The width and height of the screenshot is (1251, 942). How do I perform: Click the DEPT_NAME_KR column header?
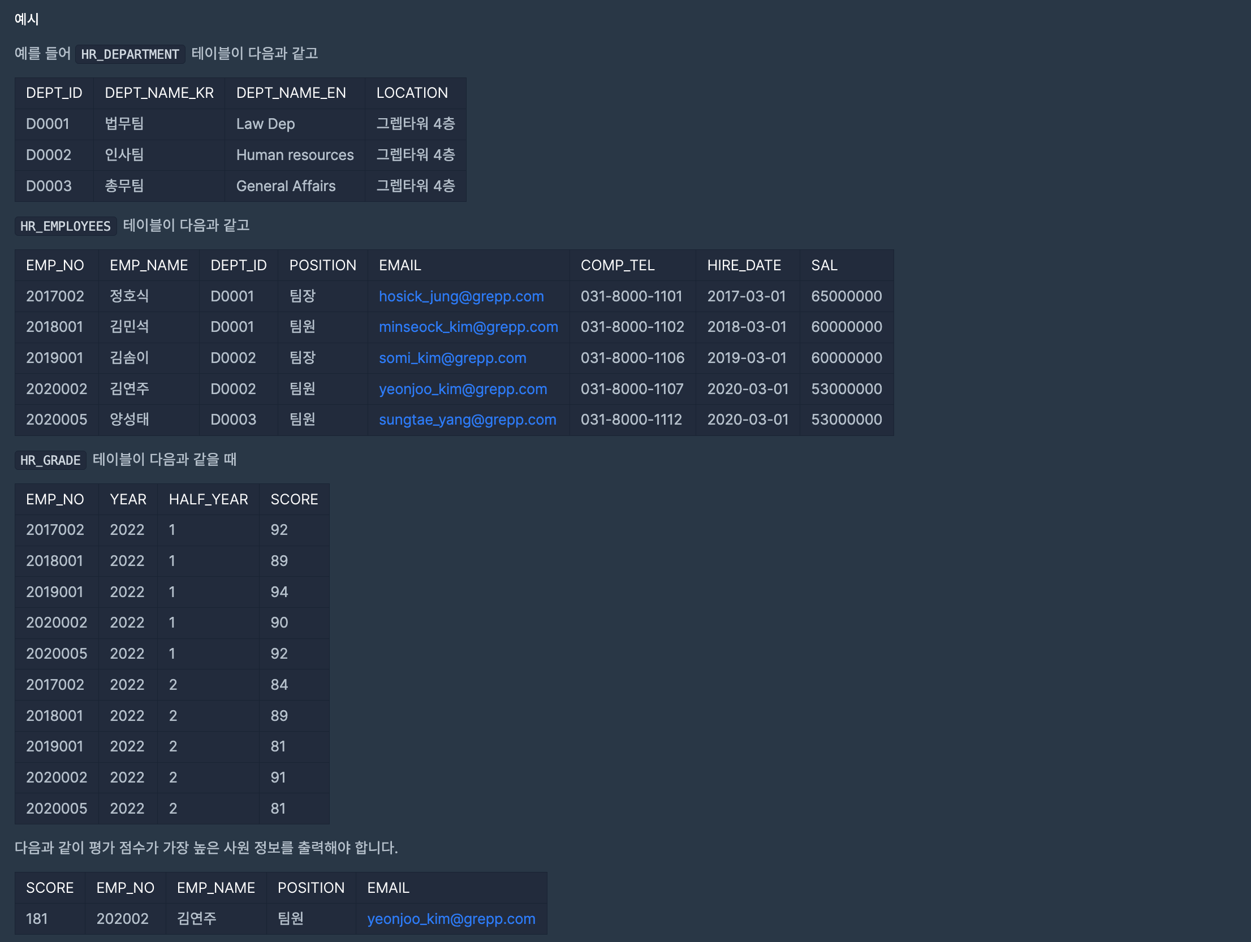[159, 93]
